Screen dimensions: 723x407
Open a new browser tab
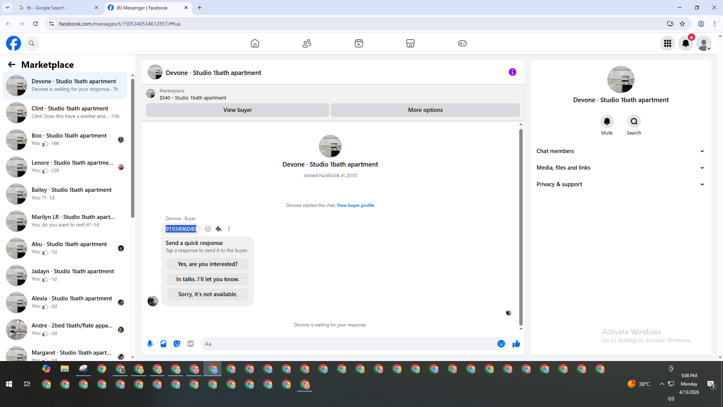click(200, 8)
